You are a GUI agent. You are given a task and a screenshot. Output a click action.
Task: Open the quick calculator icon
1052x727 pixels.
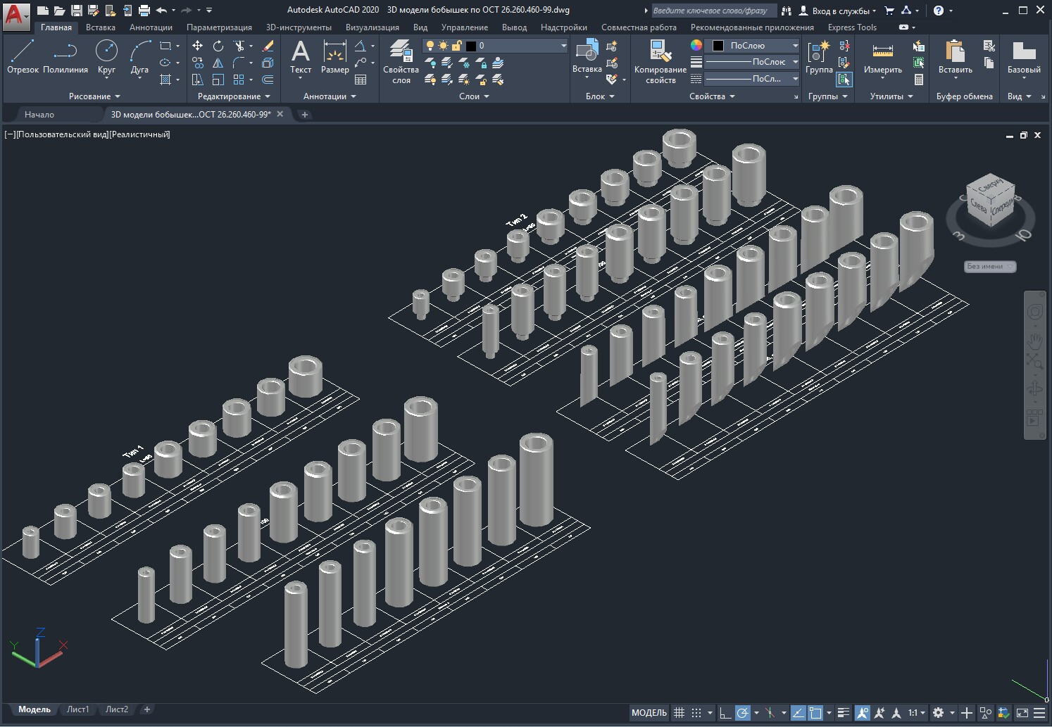point(918,80)
